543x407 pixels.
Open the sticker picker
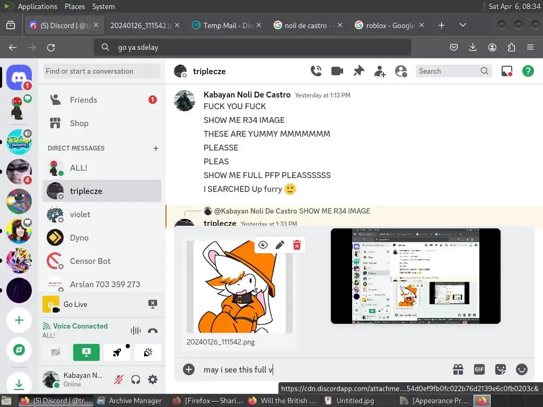tap(501, 369)
